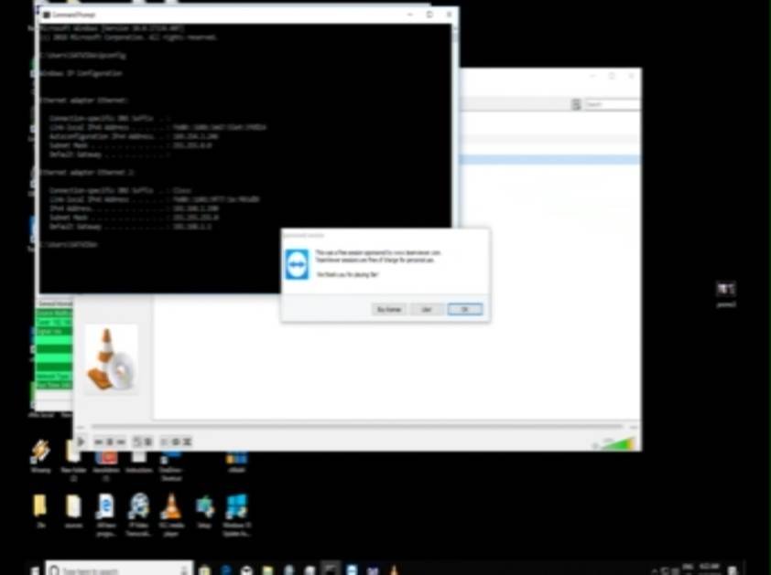771x575 pixels.
Task: Click the highlighted blue row in VLC playlist
Action: click(551, 159)
